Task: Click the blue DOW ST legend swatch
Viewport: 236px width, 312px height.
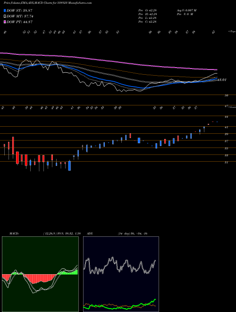Action: point(5,10)
